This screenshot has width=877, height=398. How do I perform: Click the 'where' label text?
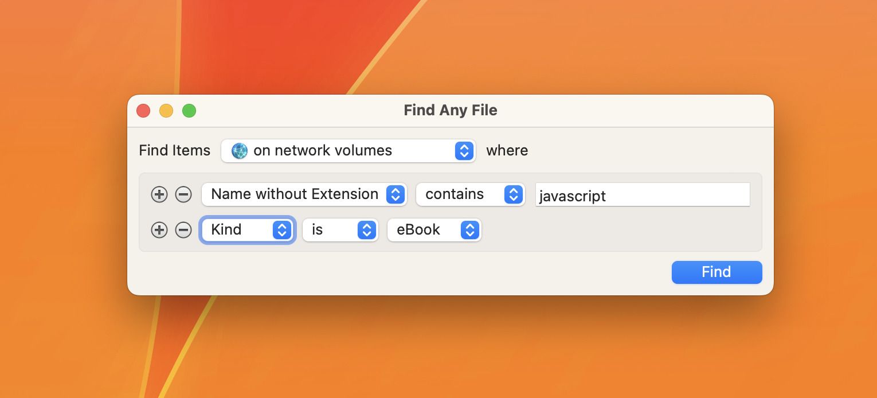(x=507, y=151)
